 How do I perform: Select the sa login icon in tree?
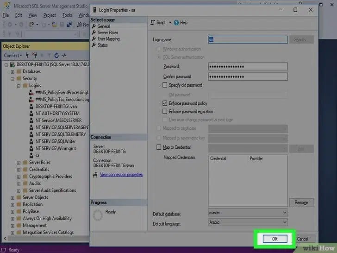31,156
